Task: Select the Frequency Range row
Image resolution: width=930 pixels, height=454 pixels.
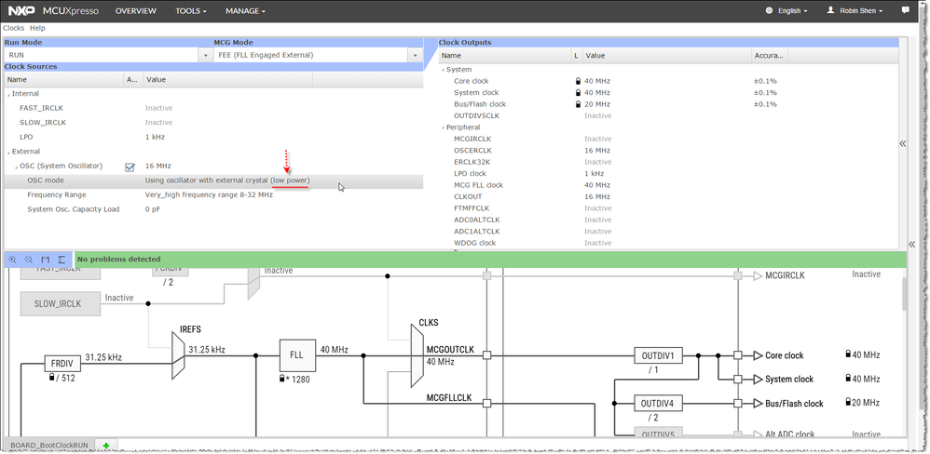Action: pos(213,194)
